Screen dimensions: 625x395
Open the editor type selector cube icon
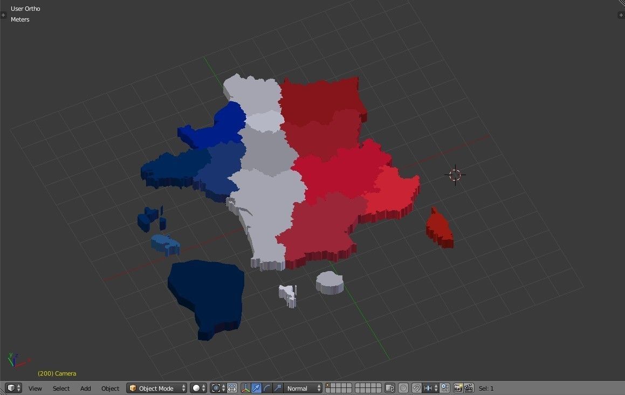pyautogui.click(x=13, y=388)
